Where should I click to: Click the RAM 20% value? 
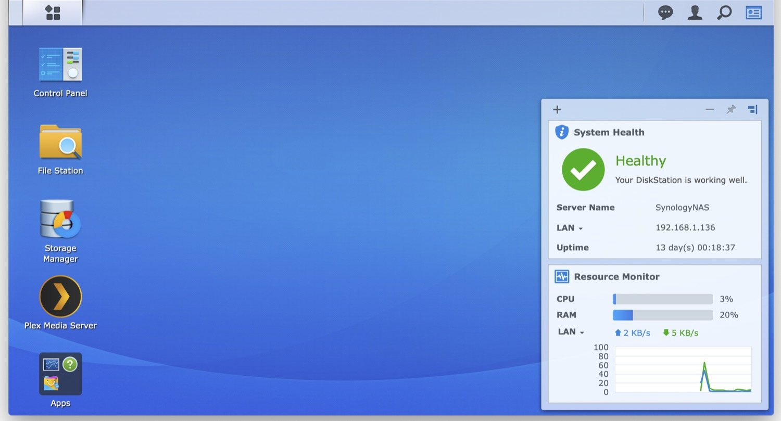(x=729, y=315)
